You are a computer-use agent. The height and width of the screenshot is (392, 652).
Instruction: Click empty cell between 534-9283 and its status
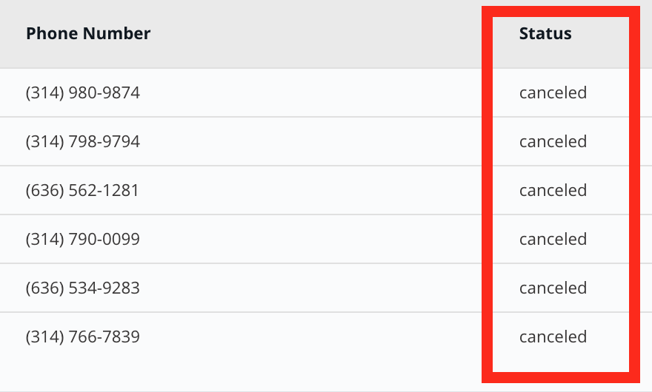[312, 288]
